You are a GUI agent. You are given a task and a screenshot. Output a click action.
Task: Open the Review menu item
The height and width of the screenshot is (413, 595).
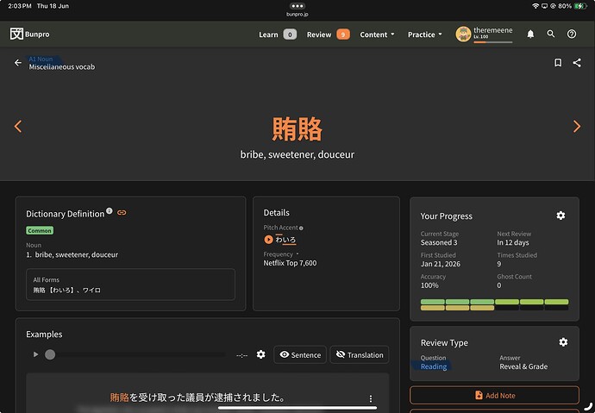[319, 34]
